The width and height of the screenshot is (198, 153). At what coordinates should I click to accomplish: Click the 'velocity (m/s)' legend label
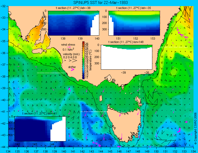click(71, 54)
